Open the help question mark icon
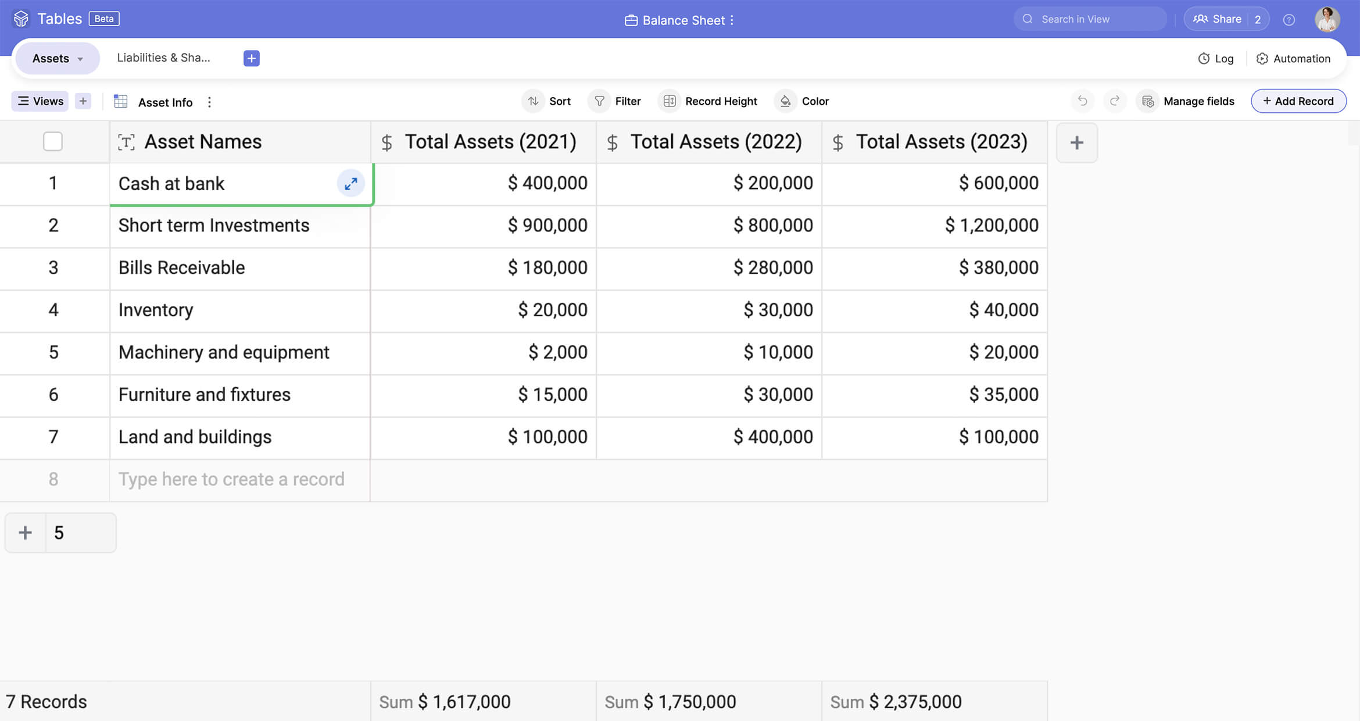 [1289, 20]
